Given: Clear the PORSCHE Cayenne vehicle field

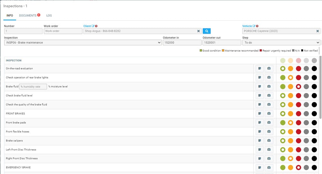Looking at the screenshot, I should coord(317,31).
